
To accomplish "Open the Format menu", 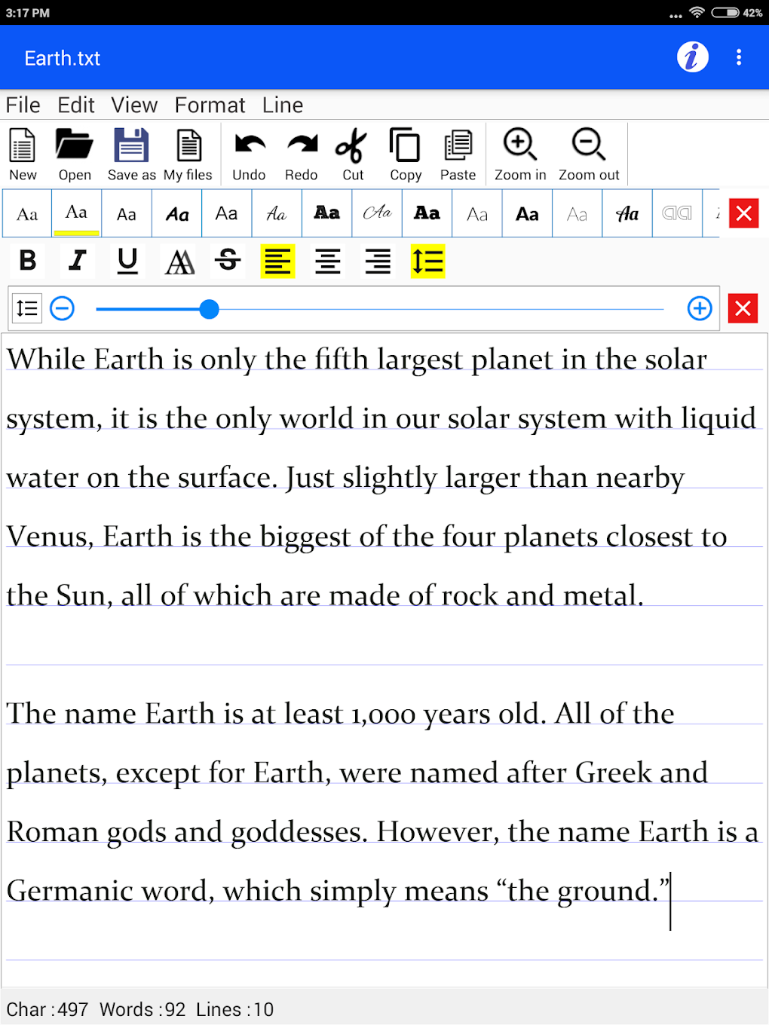I will click(x=210, y=105).
